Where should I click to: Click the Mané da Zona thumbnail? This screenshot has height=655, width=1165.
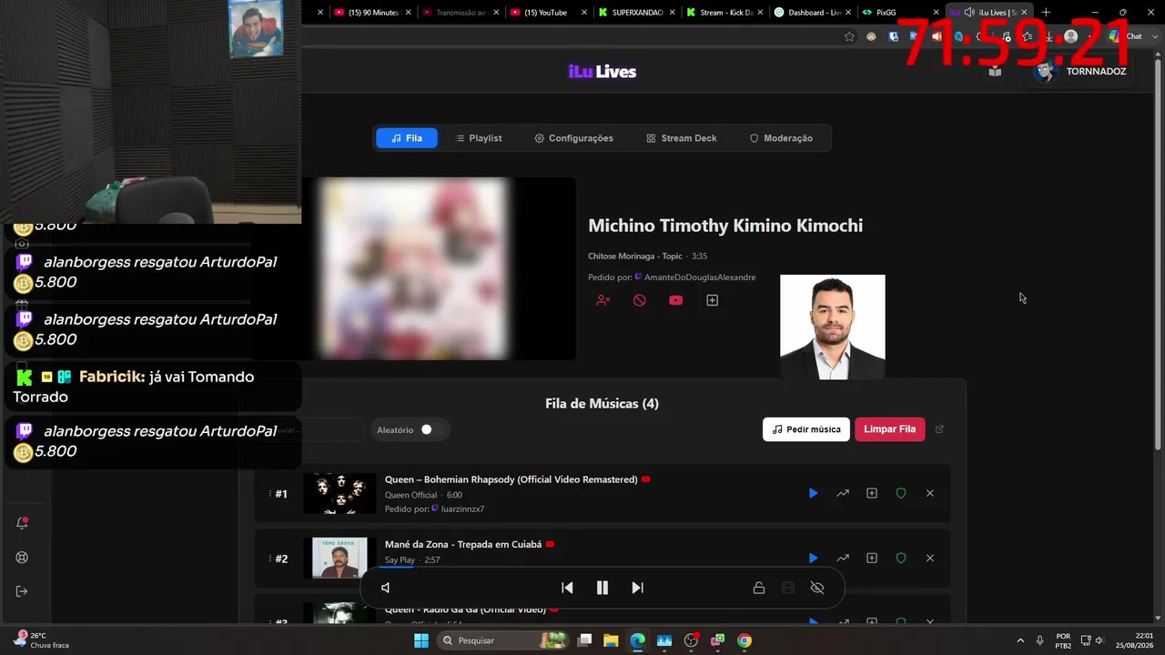(339, 558)
